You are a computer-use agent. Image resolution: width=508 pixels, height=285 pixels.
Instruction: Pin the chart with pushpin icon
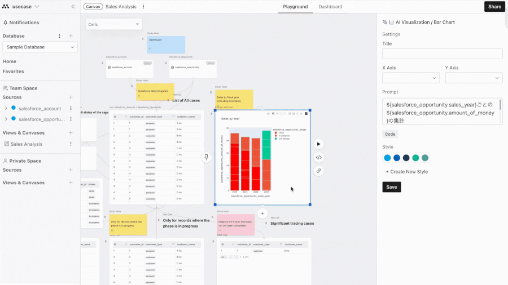pyautogui.click(x=207, y=157)
